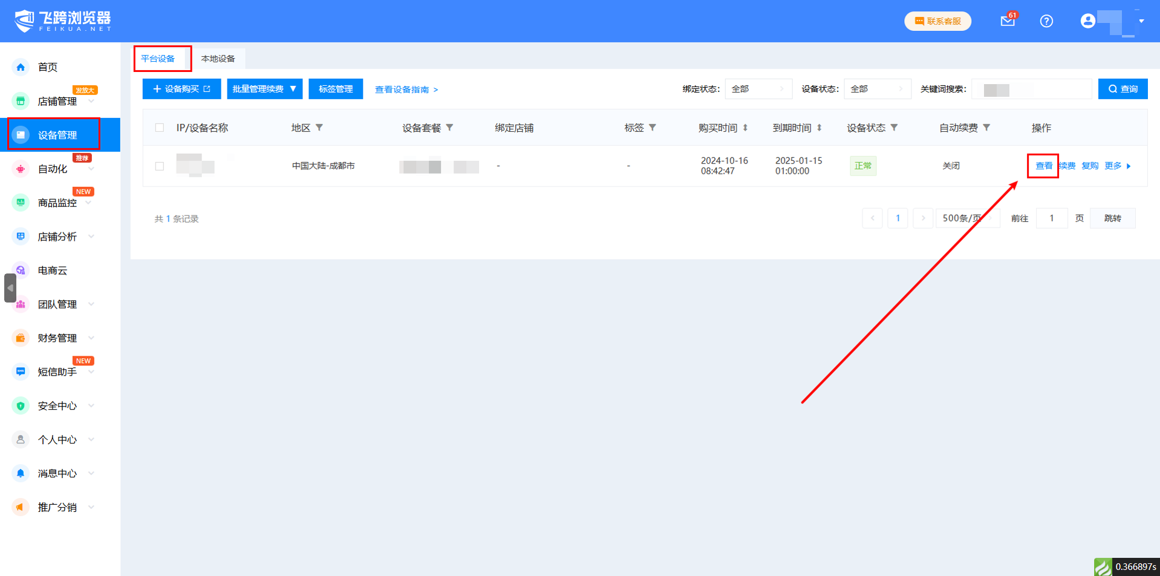Click the 联系客服 button
The height and width of the screenshot is (576, 1160).
point(937,21)
